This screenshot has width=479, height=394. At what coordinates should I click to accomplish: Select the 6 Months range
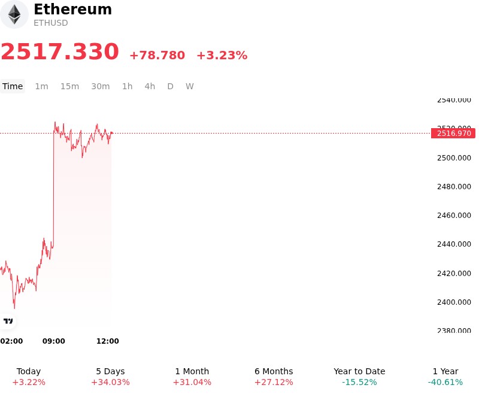(x=274, y=377)
